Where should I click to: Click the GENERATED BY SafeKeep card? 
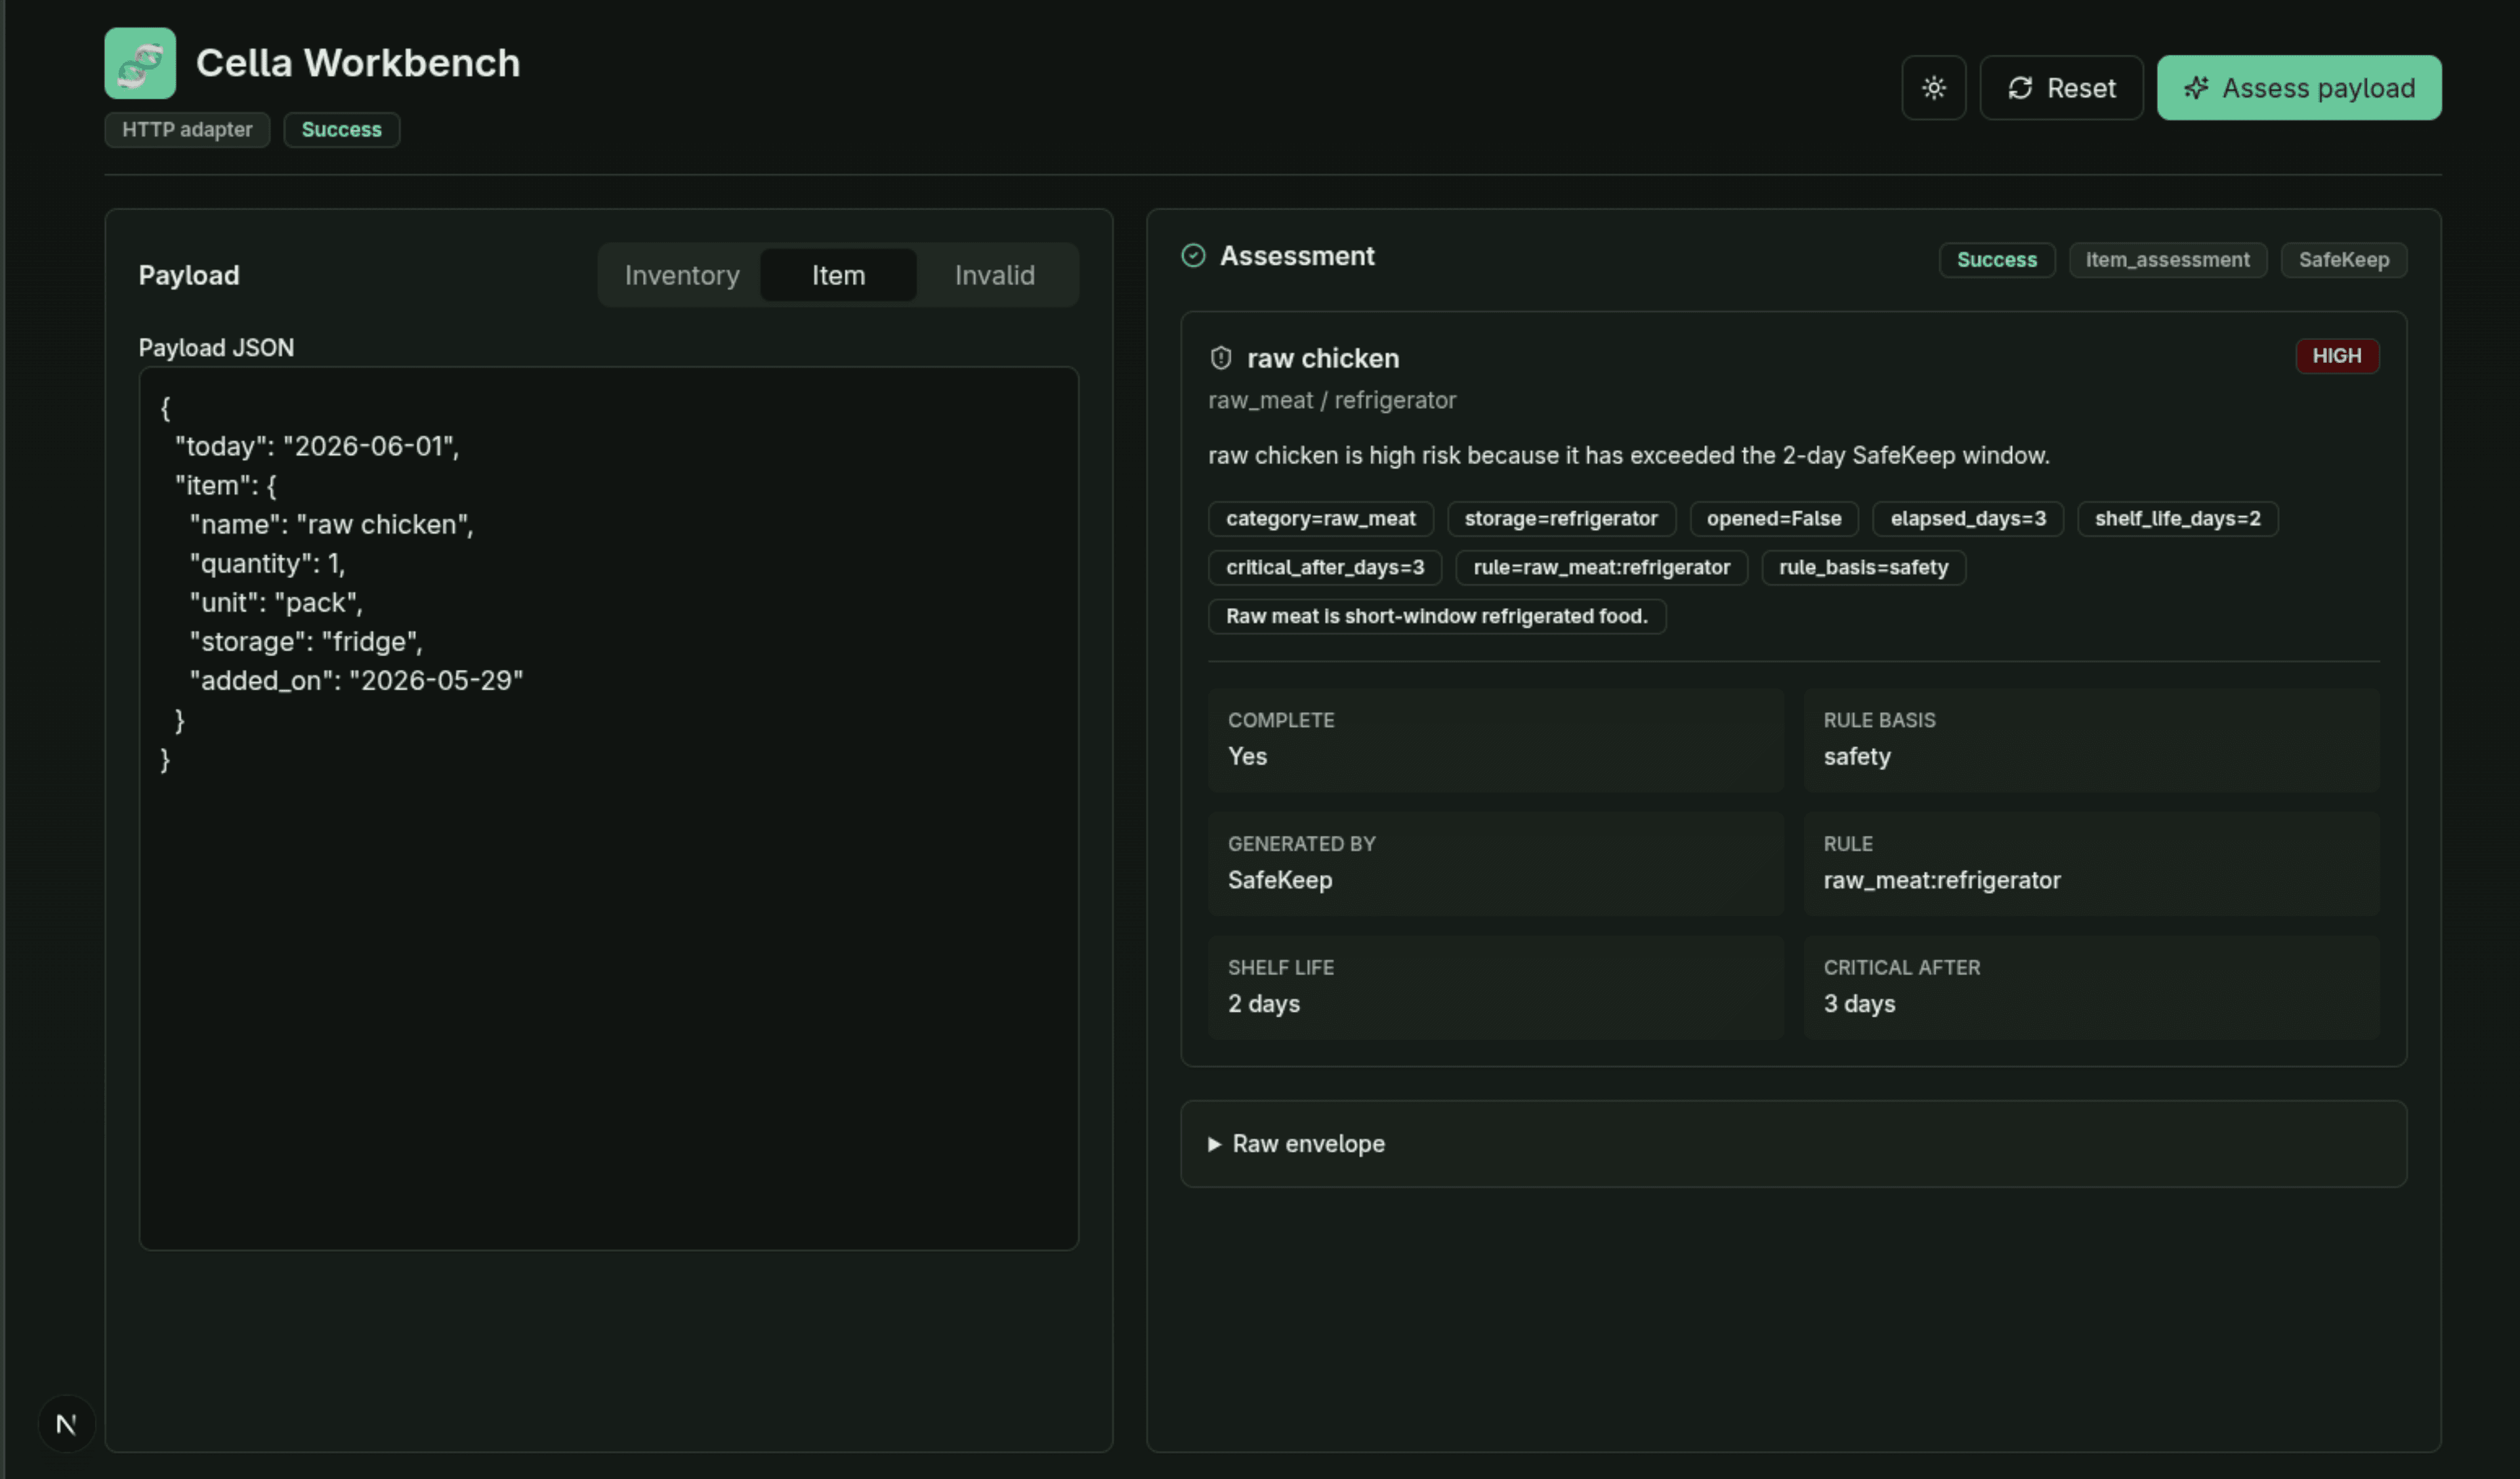click(1495, 864)
